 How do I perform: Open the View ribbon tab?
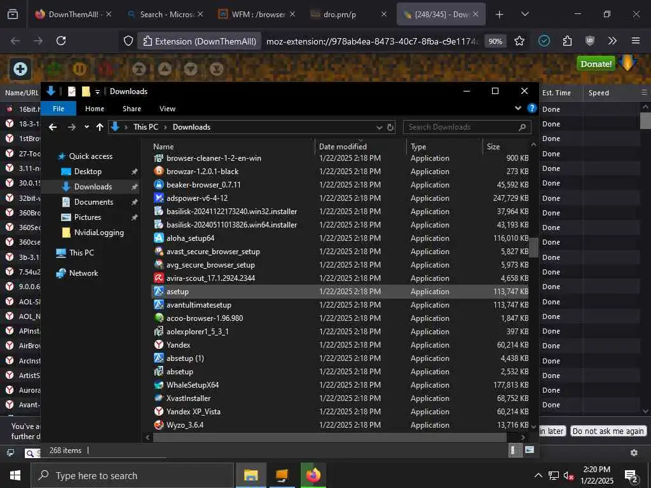point(167,109)
